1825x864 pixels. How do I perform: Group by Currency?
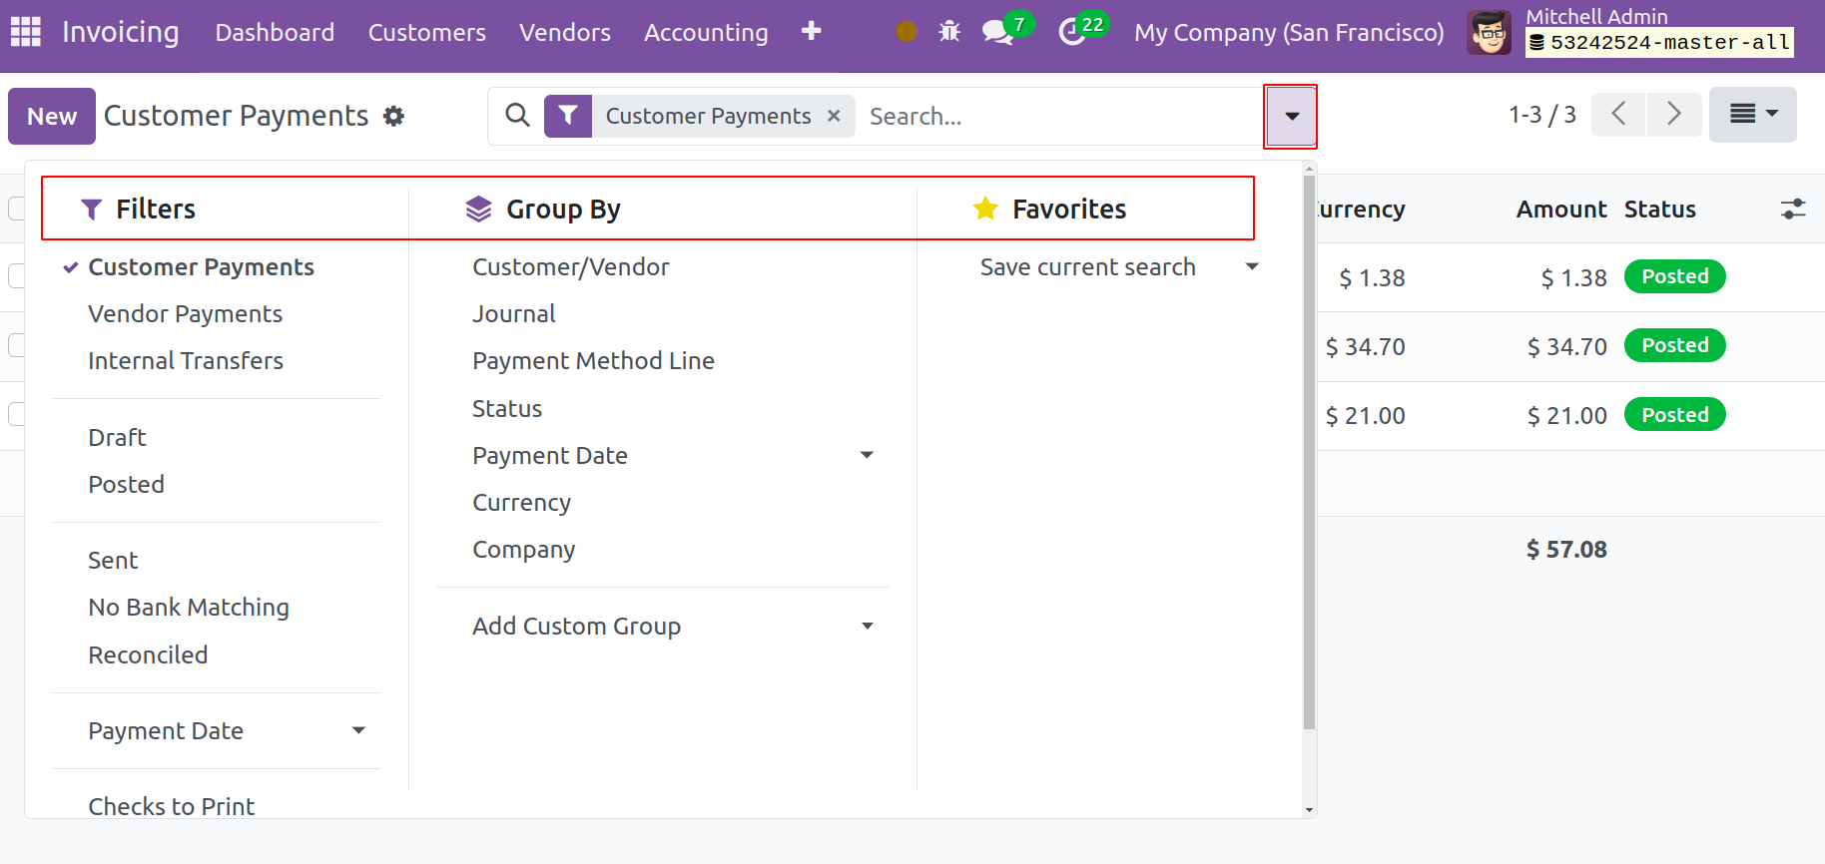pos(521,503)
